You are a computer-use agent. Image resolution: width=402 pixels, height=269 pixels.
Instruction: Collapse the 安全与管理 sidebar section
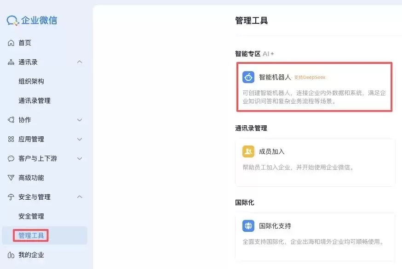pyautogui.click(x=80, y=197)
